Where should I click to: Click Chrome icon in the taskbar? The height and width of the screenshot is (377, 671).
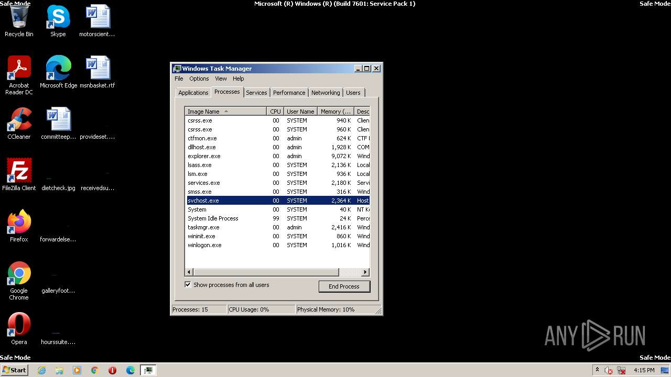click(95, 370)
